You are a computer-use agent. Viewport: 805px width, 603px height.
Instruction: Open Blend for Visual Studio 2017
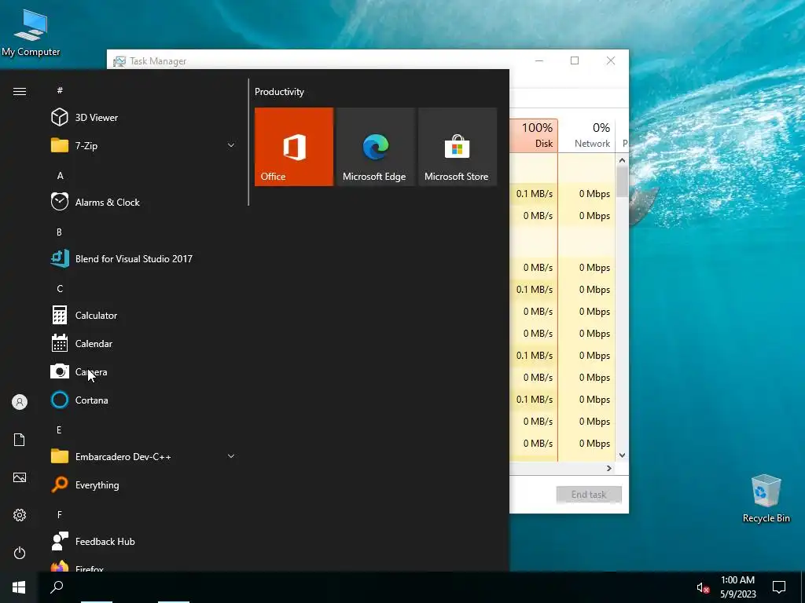click(144, 259)
